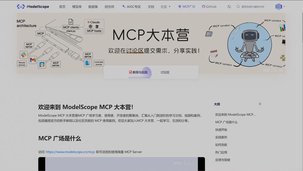This screenshot has width=303, height=171.
Task: Open the 创空间 nav item
Action: (109, 7)
